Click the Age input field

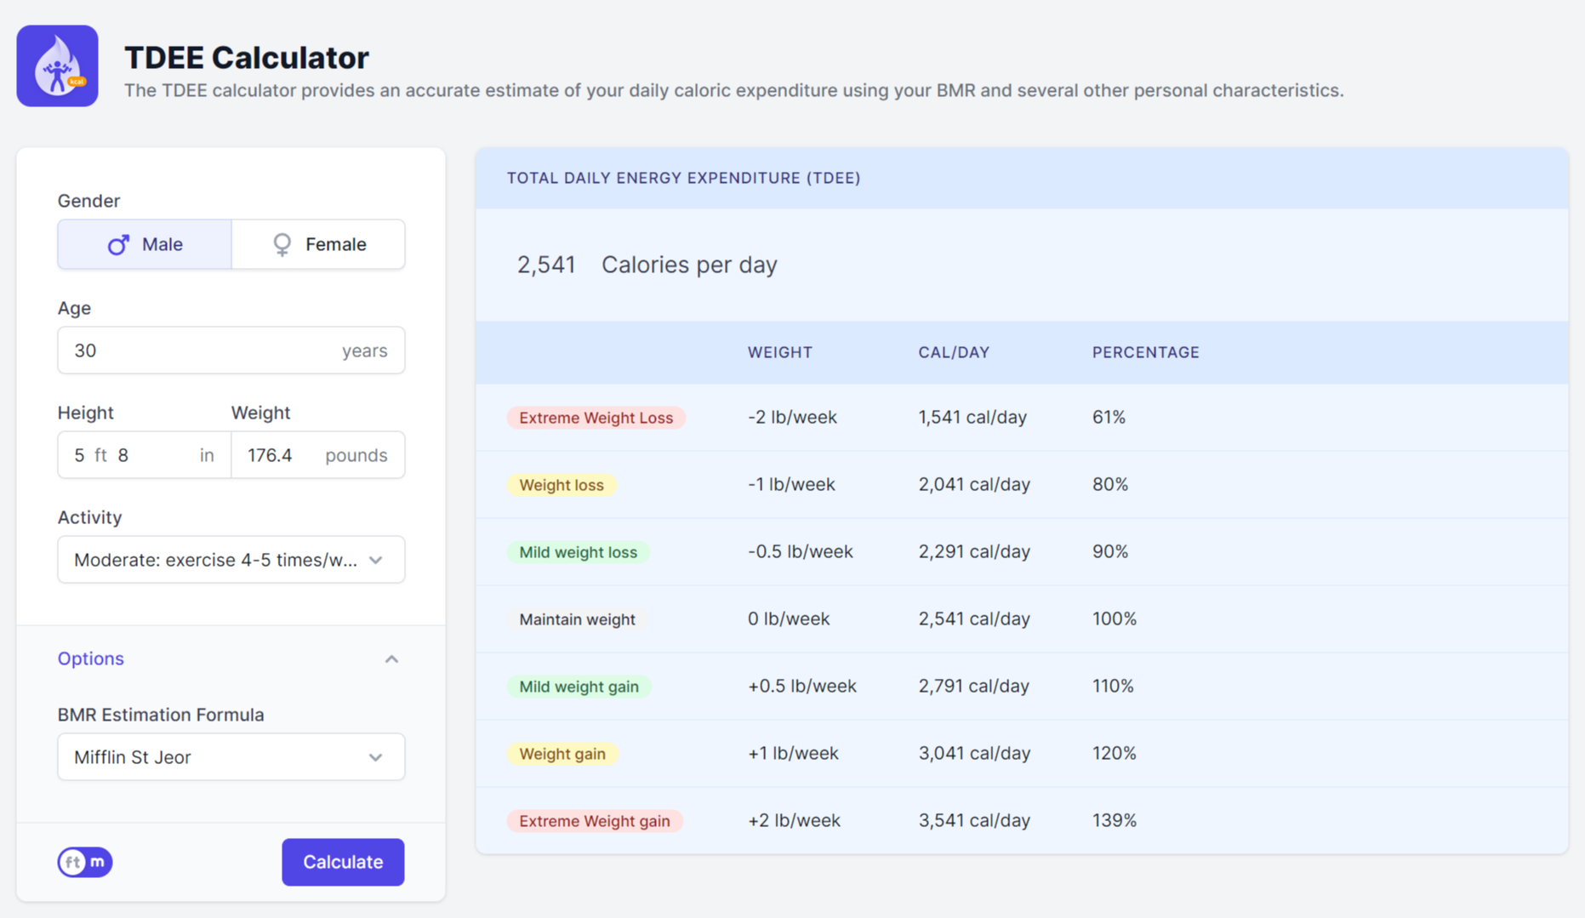(204, 351)
